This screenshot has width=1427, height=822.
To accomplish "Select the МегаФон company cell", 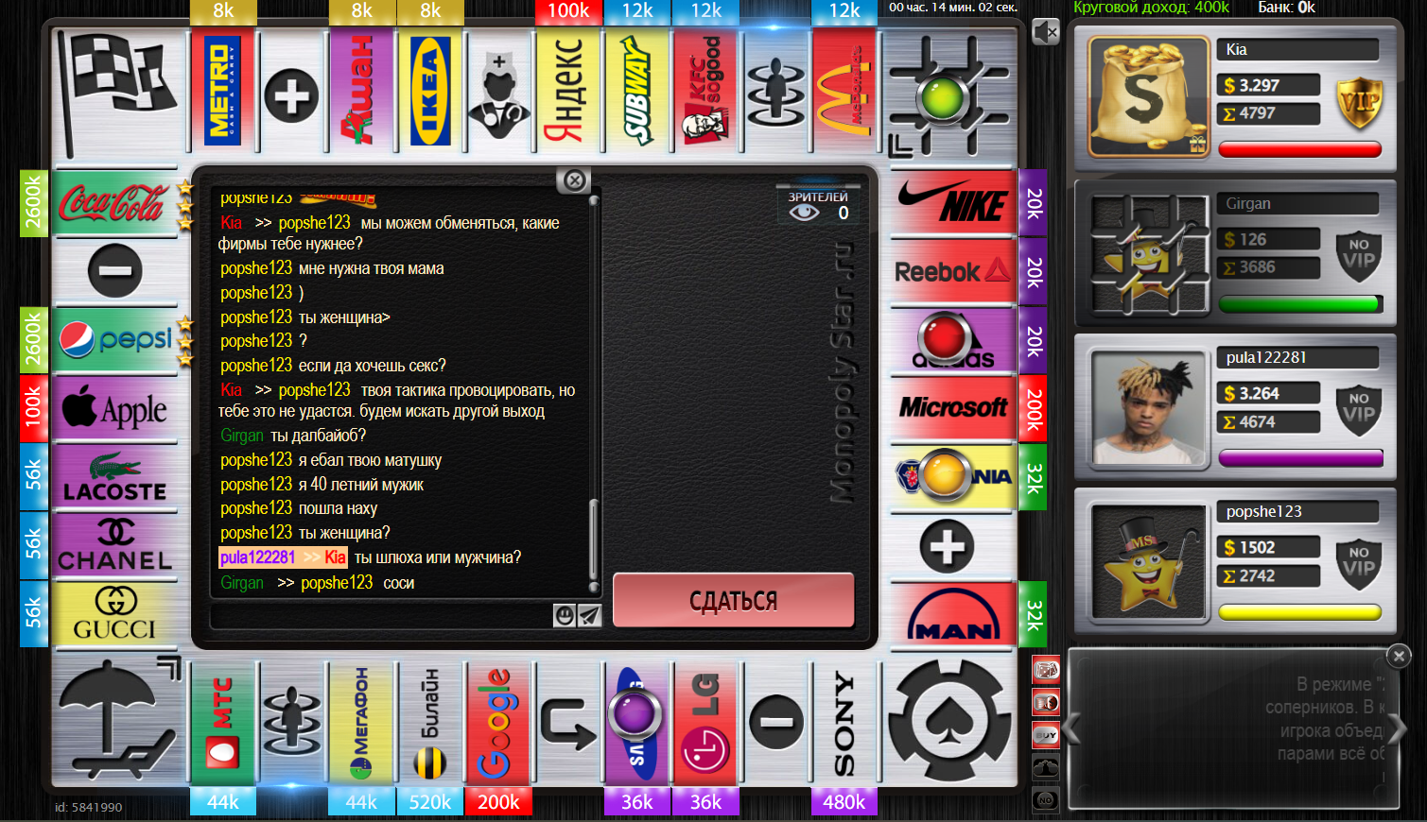I will tap(361, 724).
